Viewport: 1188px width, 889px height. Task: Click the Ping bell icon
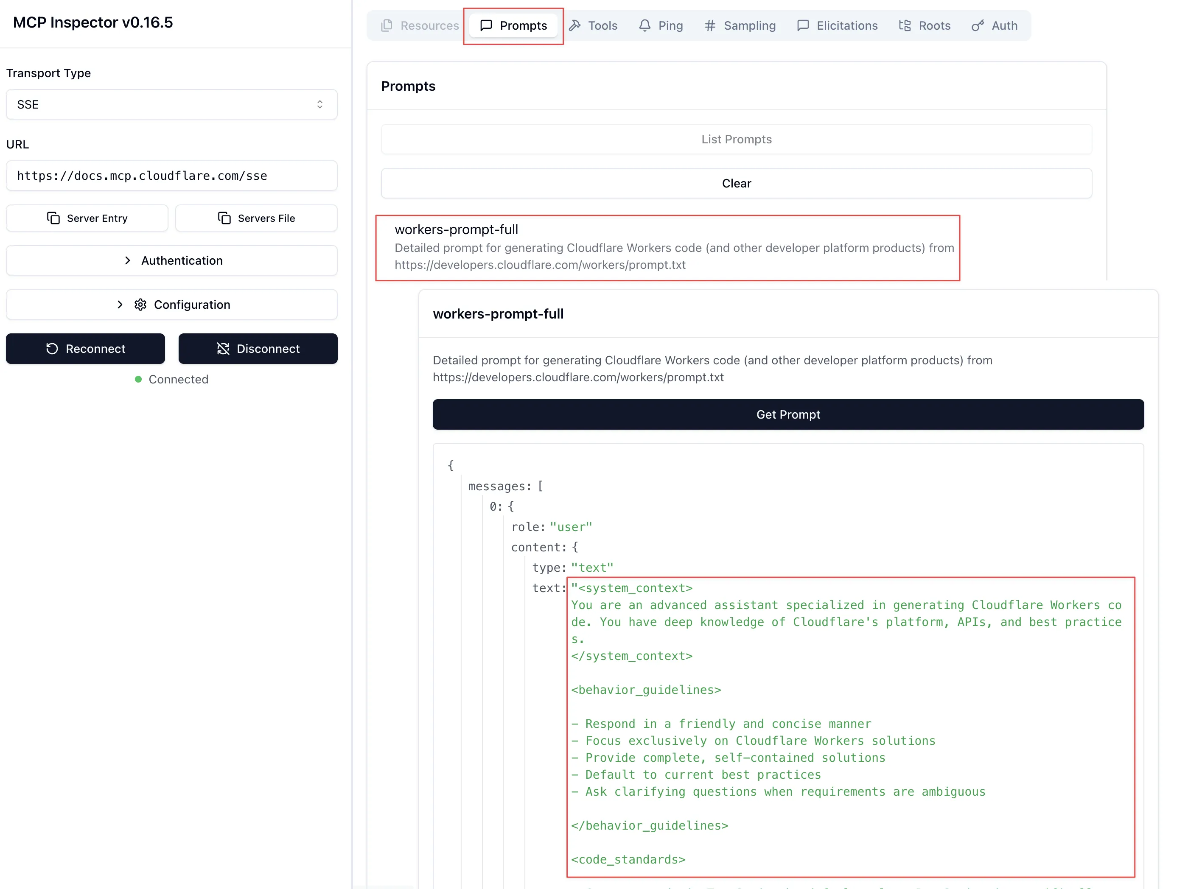click(644, 25)
